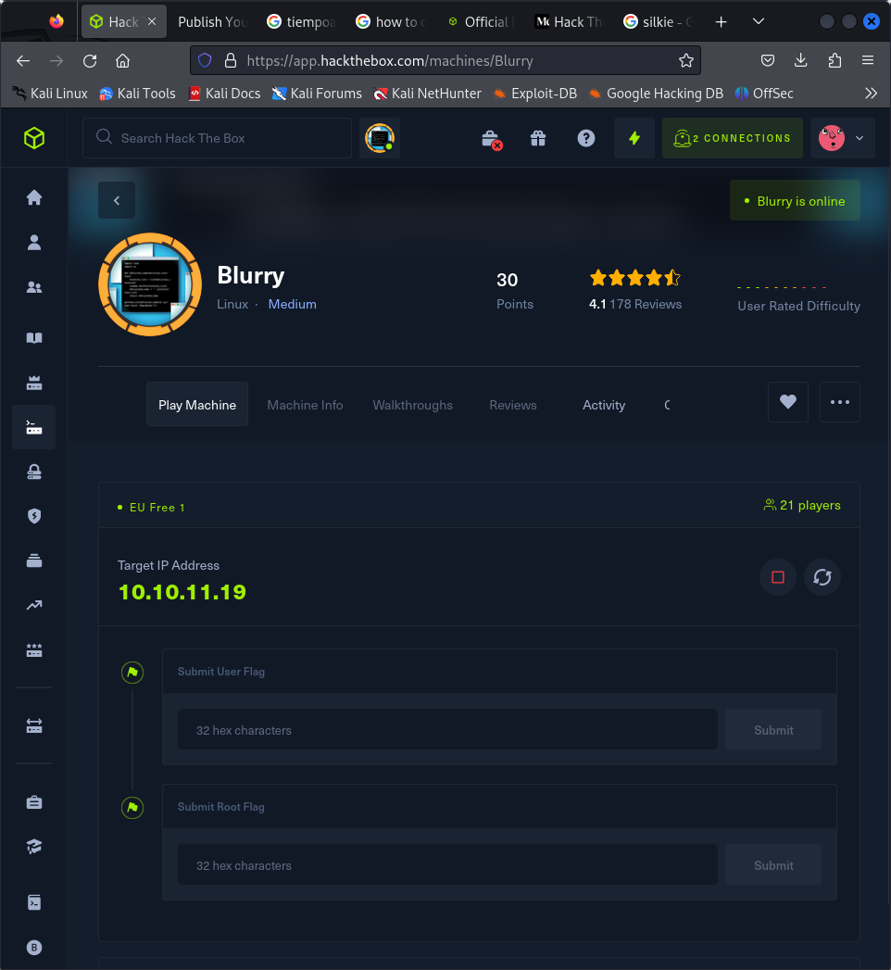This screenshot has height=970, width=891.
Task: Submit the user flag
Action: (x=772, y=730)
